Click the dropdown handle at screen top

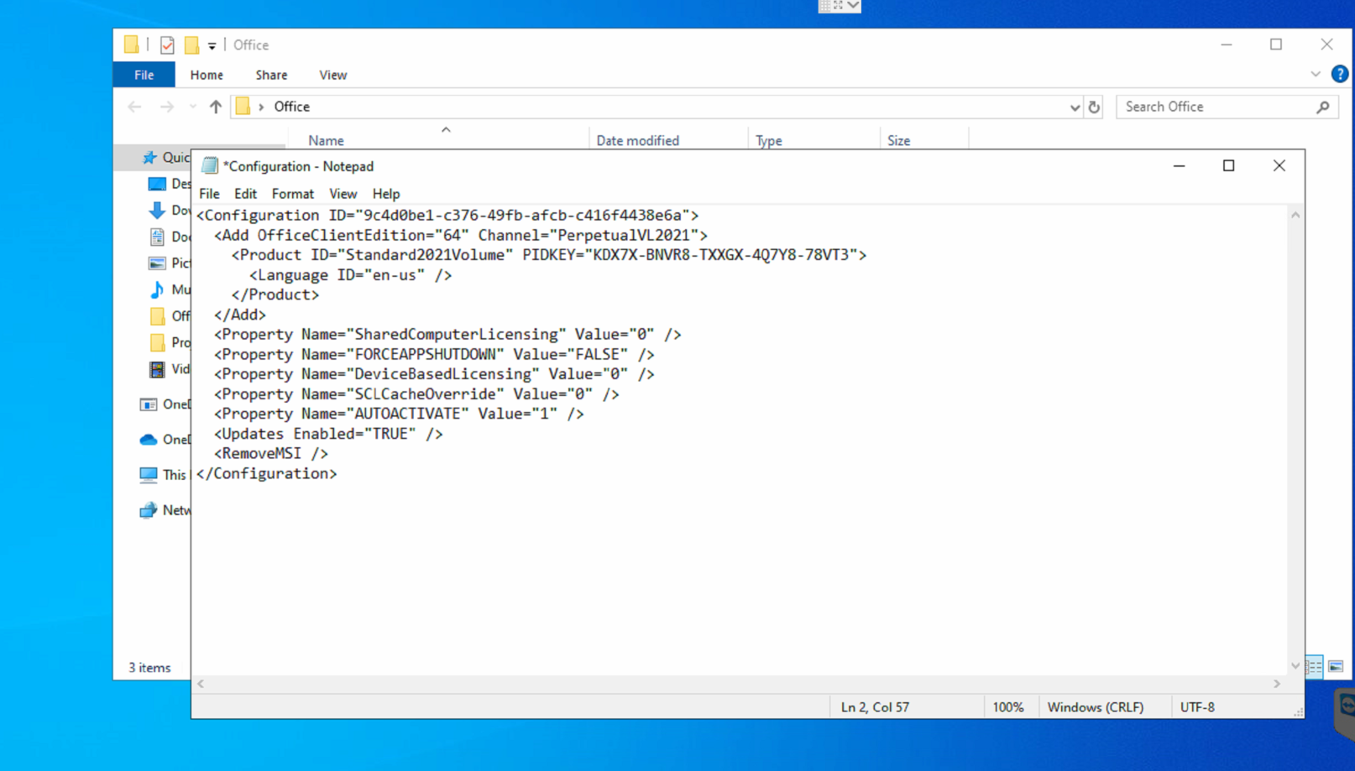pos(840,6)
